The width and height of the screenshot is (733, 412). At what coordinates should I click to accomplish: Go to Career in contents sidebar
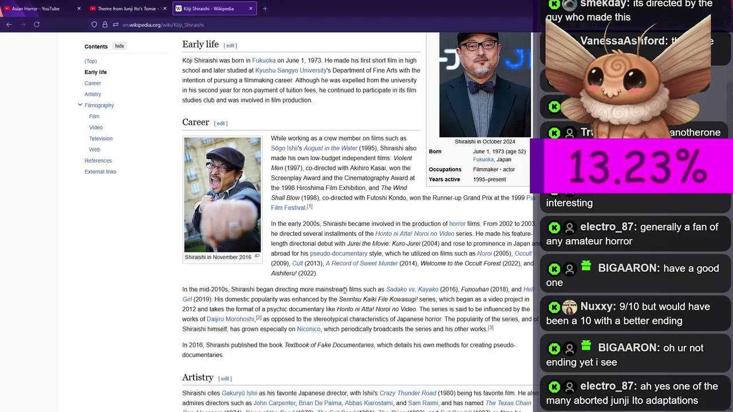93,84
